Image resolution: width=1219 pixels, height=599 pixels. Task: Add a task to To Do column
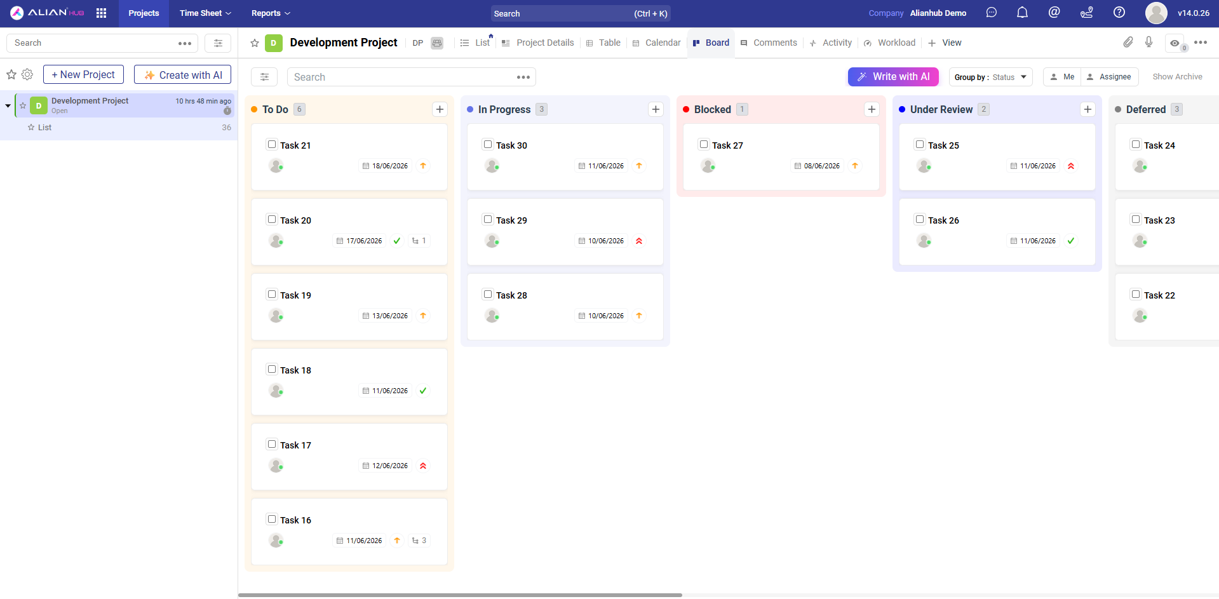440,109
